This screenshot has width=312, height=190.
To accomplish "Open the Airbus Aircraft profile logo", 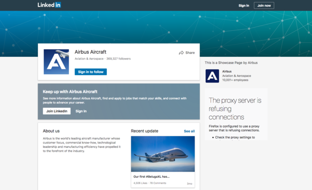I will [56, 62].
